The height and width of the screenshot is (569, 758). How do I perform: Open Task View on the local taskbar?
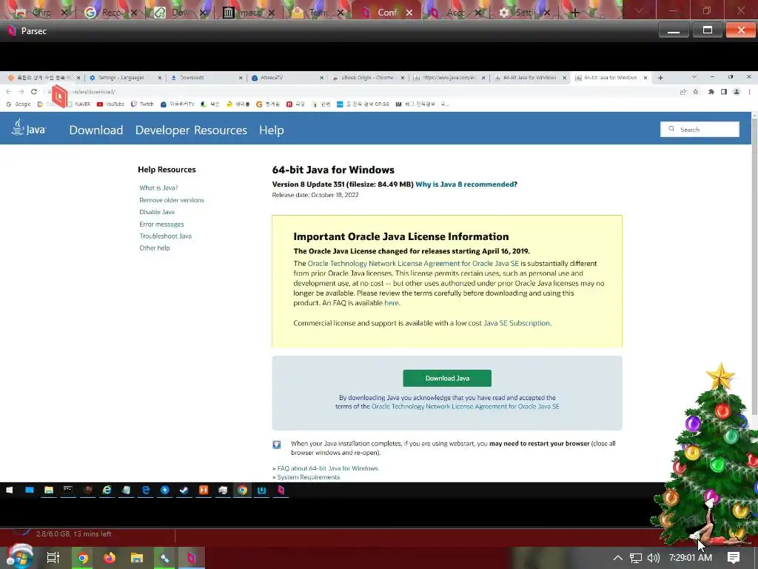53,558
